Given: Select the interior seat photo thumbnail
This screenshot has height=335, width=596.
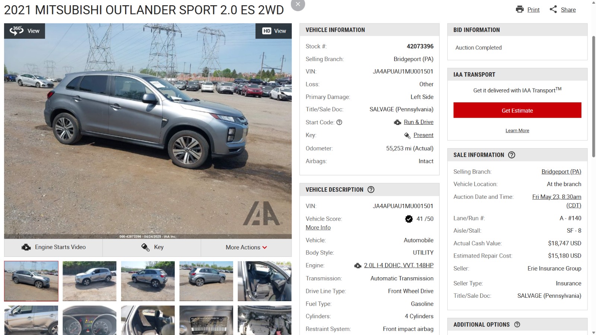Looking at the screenshot, I should click(x=264, y=281).
